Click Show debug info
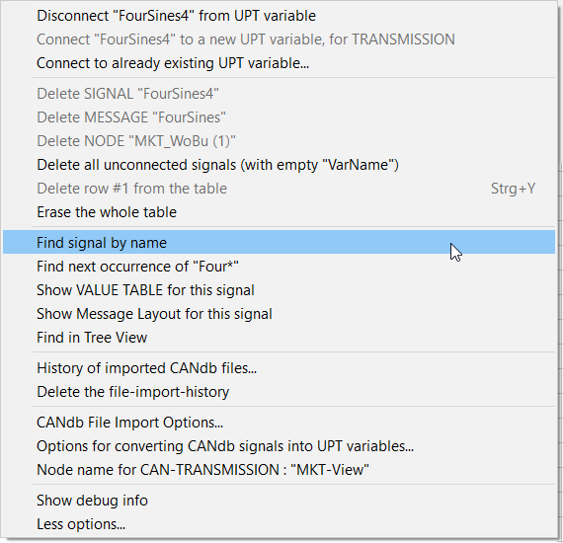563x543 pixels. 279,501
